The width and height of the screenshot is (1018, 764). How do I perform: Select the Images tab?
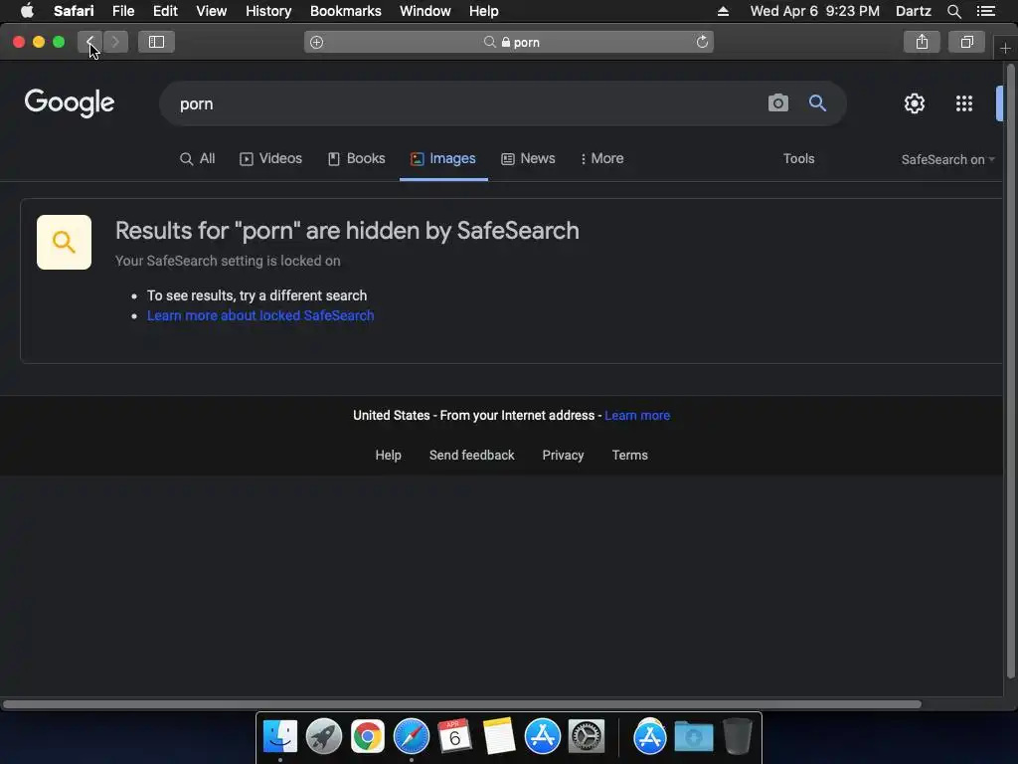(x=443, y=158)
